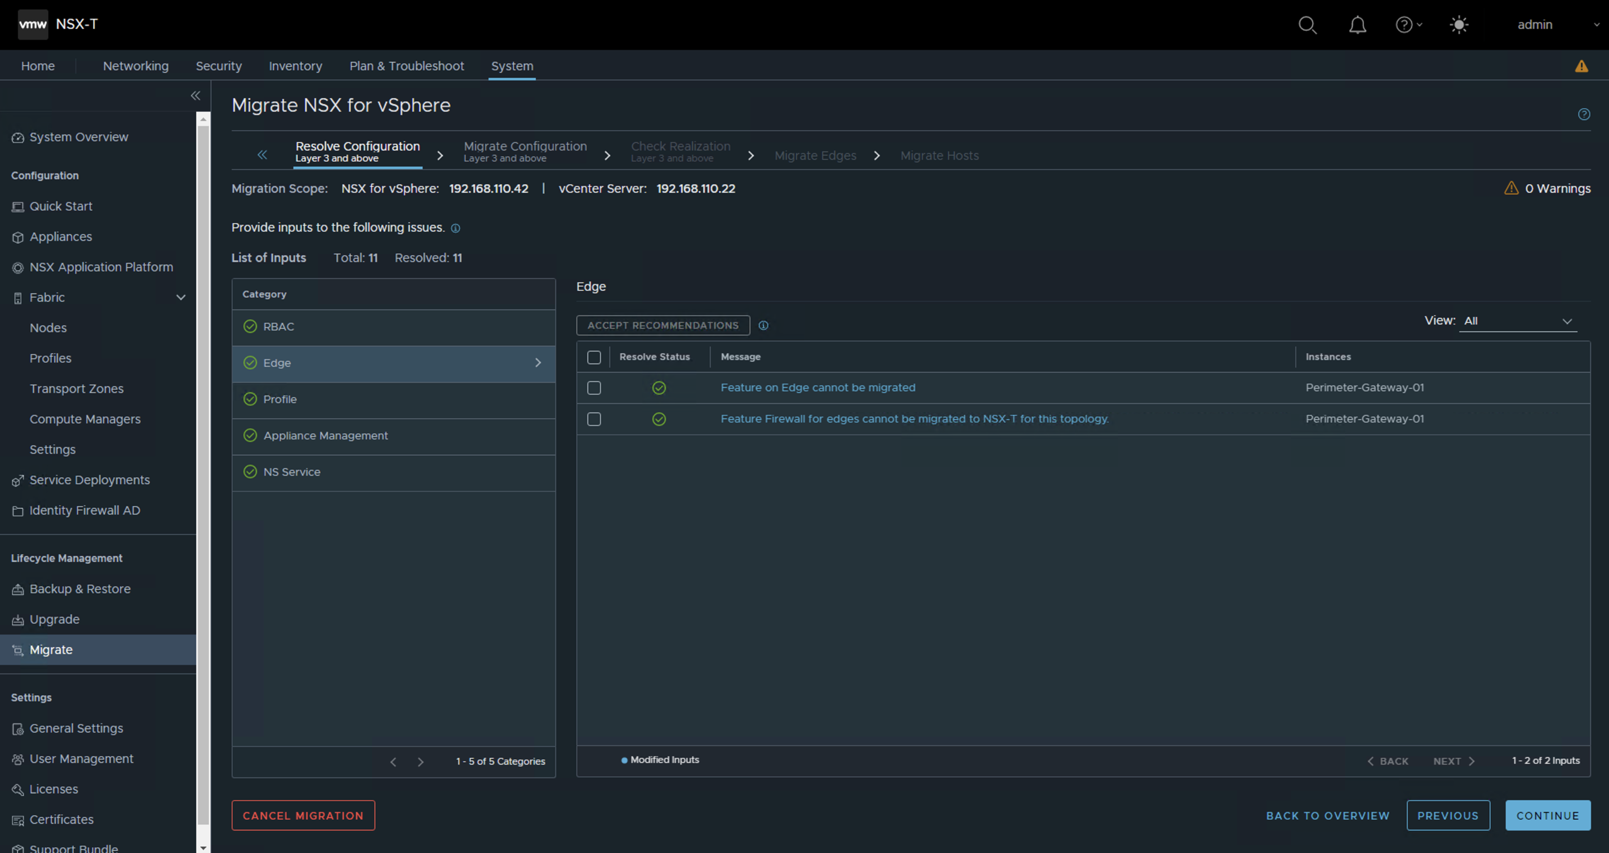Toggle the select-all header checkbox

[x=594, y=357]
